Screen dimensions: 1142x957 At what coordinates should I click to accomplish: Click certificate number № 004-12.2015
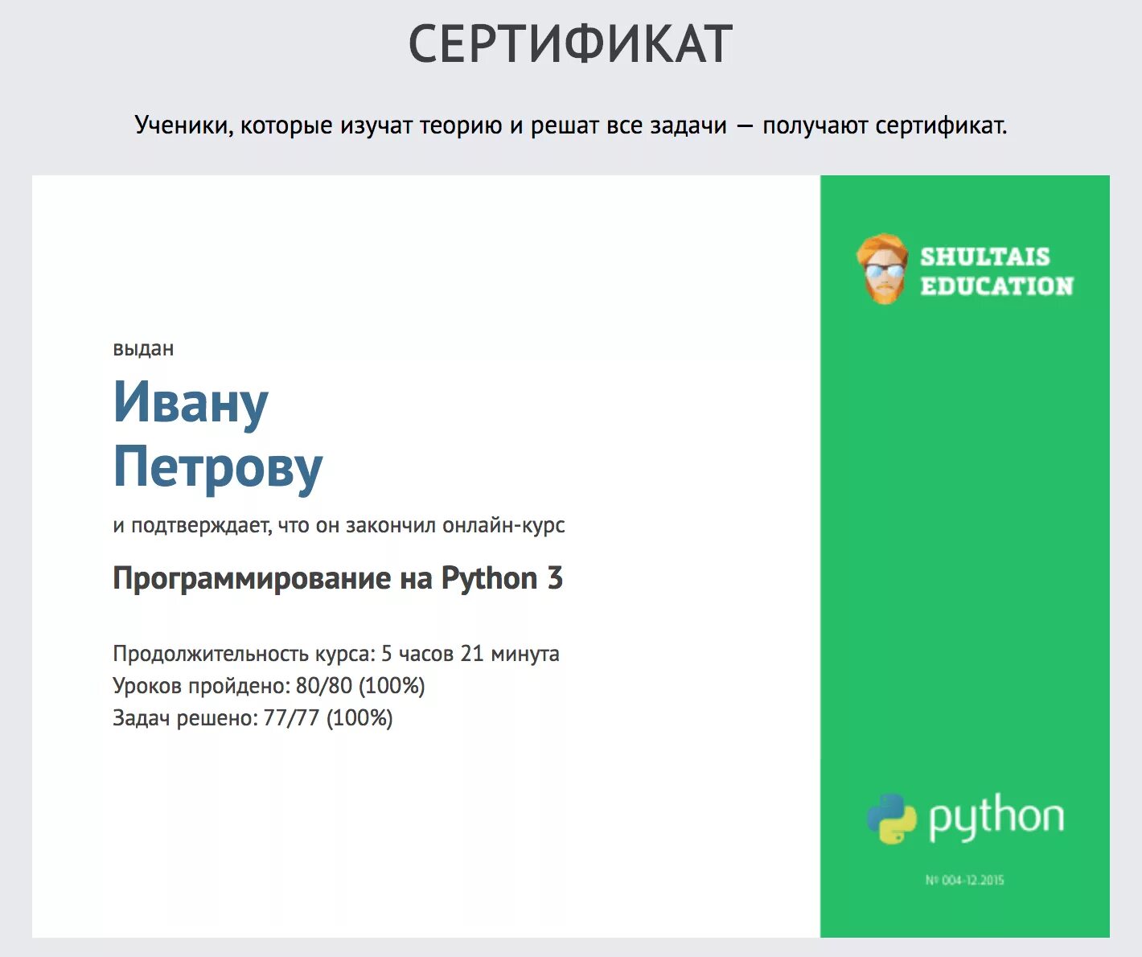(x=964, y=880)
